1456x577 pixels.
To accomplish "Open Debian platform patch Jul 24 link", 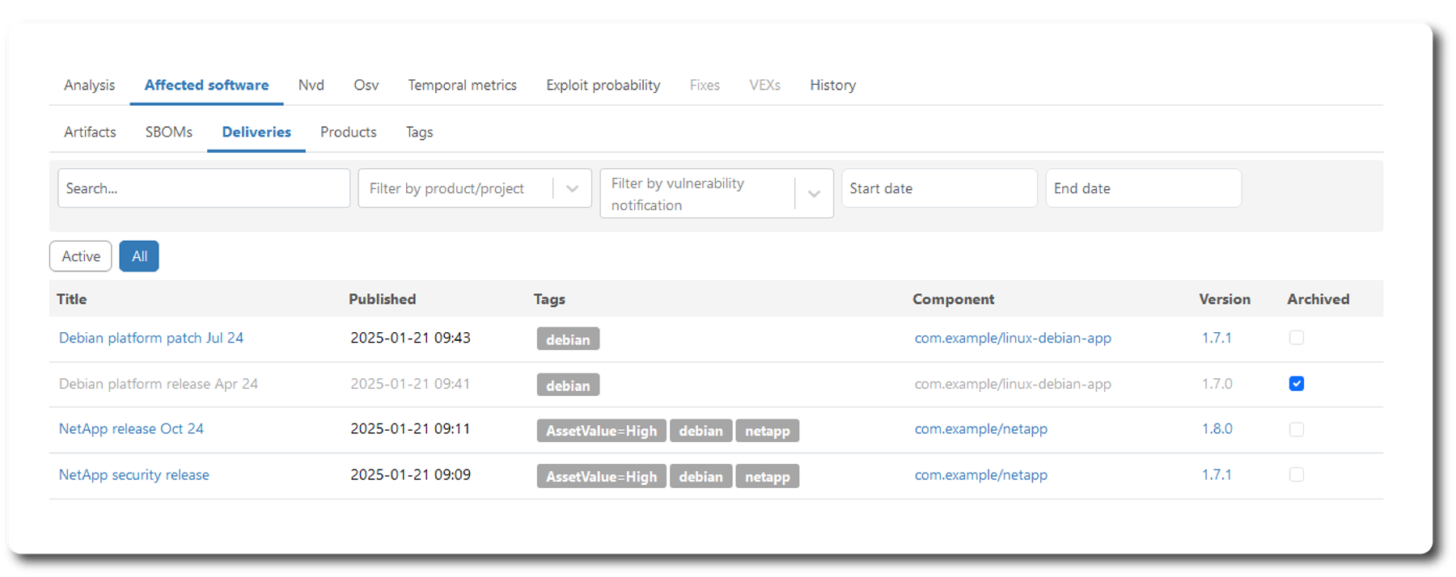I will click(x=151, y=338).
